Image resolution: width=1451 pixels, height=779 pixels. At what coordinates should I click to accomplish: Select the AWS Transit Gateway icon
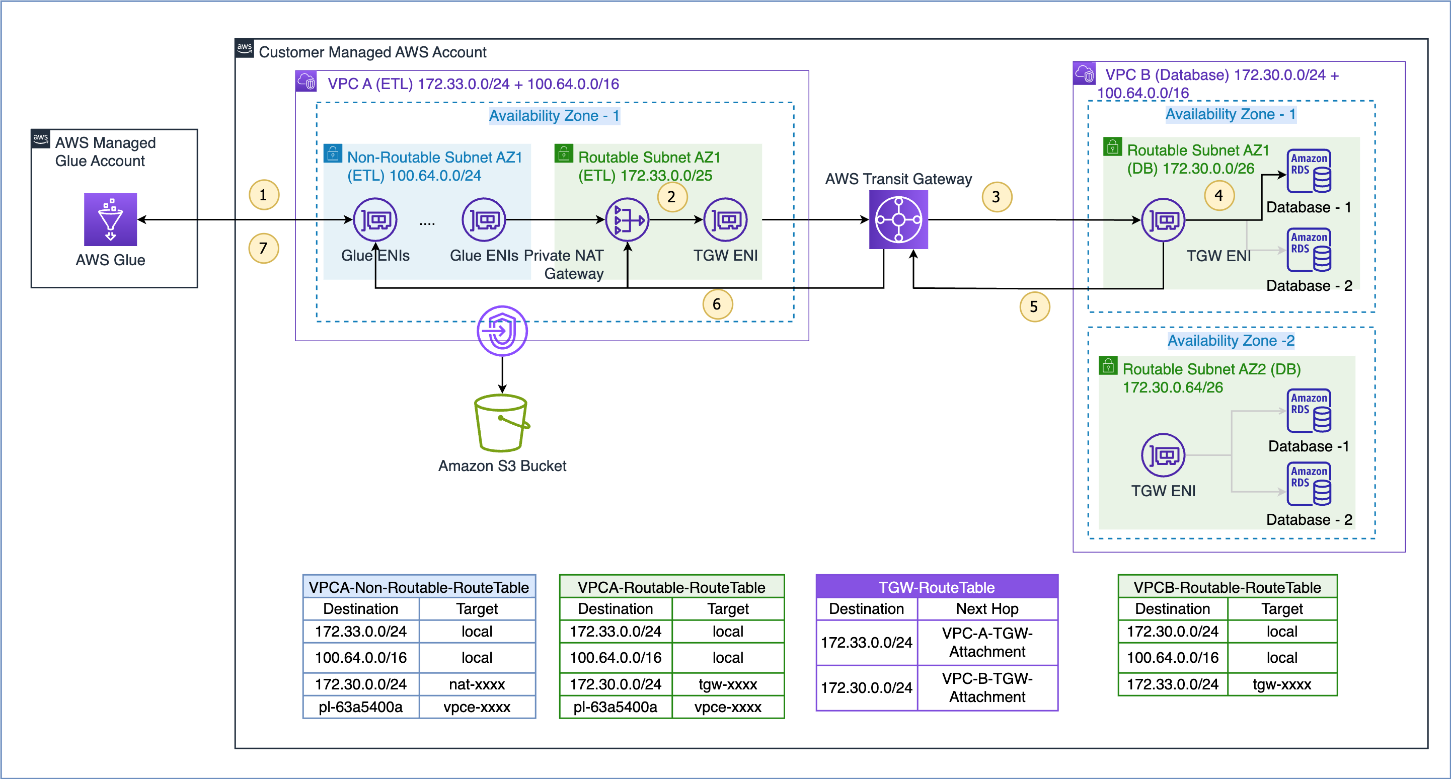(898, 219)
